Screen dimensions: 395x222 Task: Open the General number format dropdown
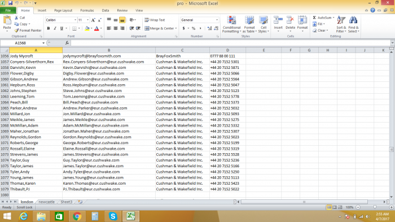pyautogui.click(x=217, y=20)
